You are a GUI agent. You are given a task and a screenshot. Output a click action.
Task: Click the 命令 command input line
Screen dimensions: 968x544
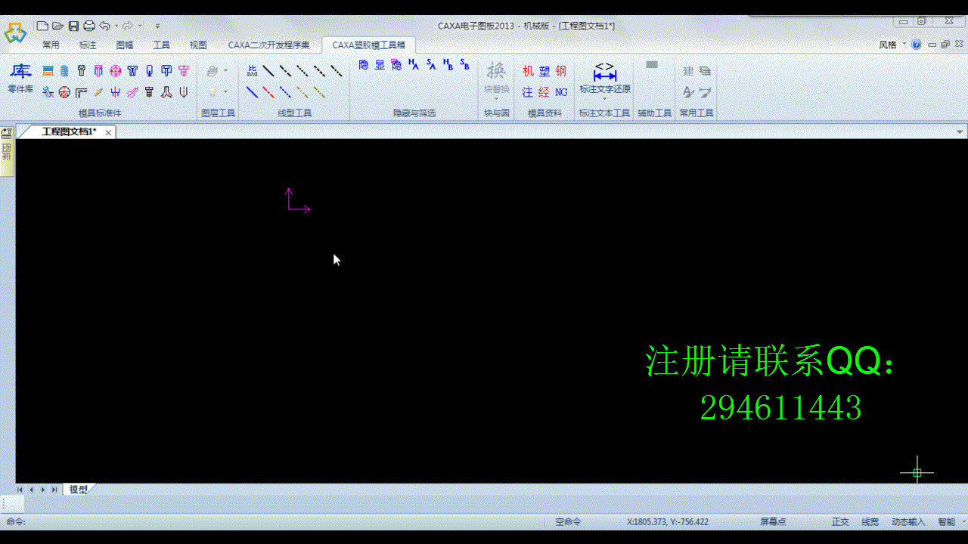click(272, 521)
